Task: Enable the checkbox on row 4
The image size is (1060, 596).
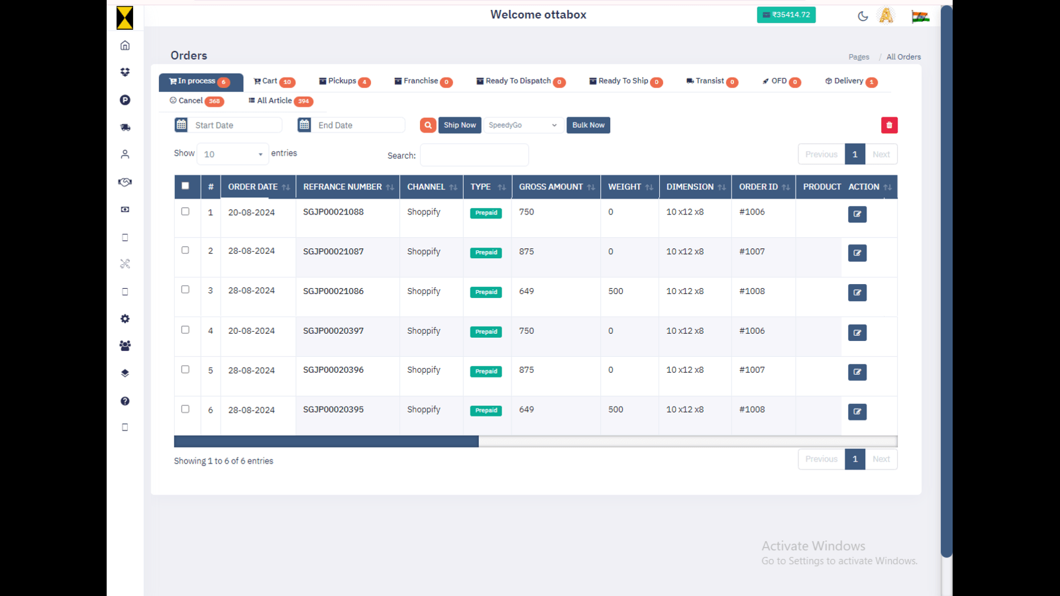Action: 185,329
